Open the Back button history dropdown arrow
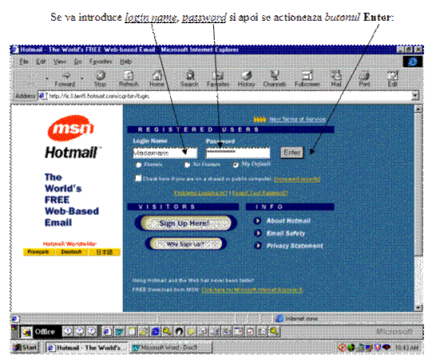Screen dimensions: 428x360 [47, 78]
